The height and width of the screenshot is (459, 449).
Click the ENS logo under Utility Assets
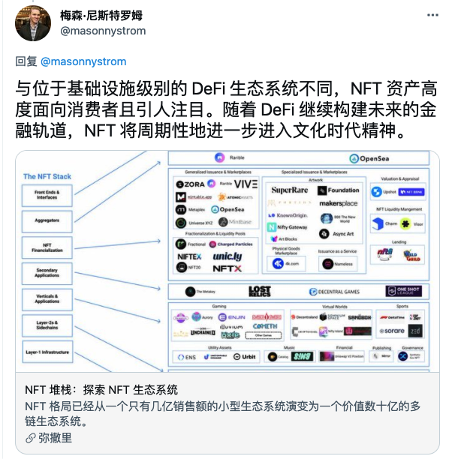[x=187, y=357]
